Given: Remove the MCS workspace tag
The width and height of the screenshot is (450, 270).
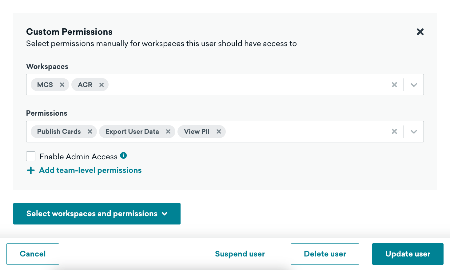Looking at the screenshot, I should 62,85.
